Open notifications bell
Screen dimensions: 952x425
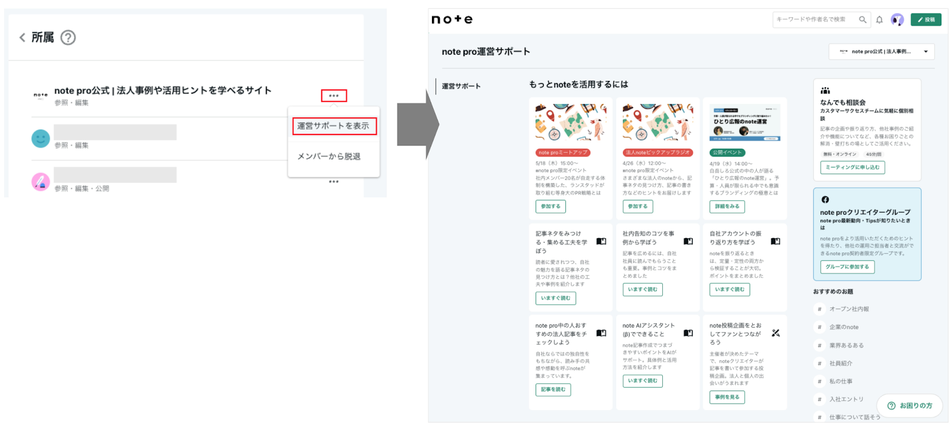(879, 20)
